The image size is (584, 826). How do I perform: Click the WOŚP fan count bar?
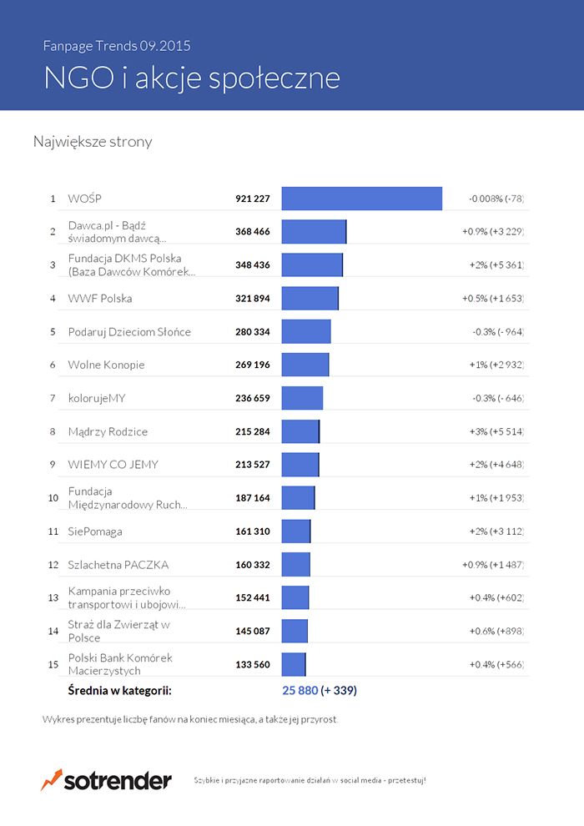[361, 199]
